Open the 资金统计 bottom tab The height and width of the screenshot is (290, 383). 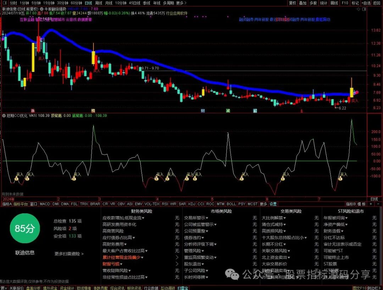click(67, 288)
